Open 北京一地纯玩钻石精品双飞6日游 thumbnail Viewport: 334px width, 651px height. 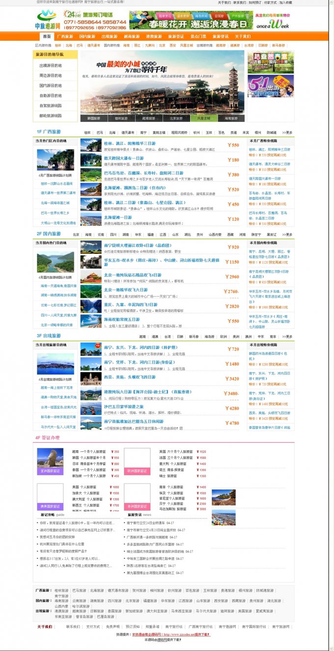pyautogui.click(x=91, y=277)
